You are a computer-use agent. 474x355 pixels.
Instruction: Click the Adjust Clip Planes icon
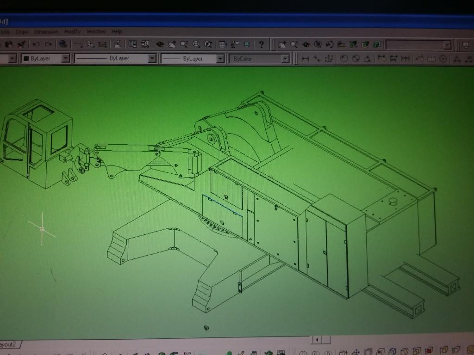pyautogui.click(x=353, y=45)
